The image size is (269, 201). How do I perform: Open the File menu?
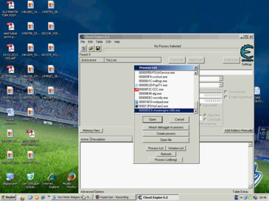[x=83, y=42]
